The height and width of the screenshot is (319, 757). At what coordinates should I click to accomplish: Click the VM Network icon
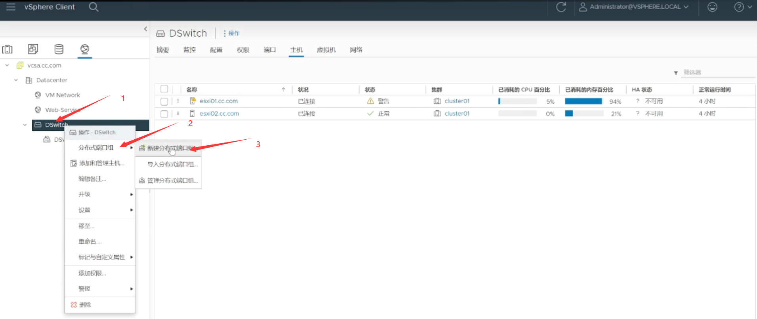(38, 95)
